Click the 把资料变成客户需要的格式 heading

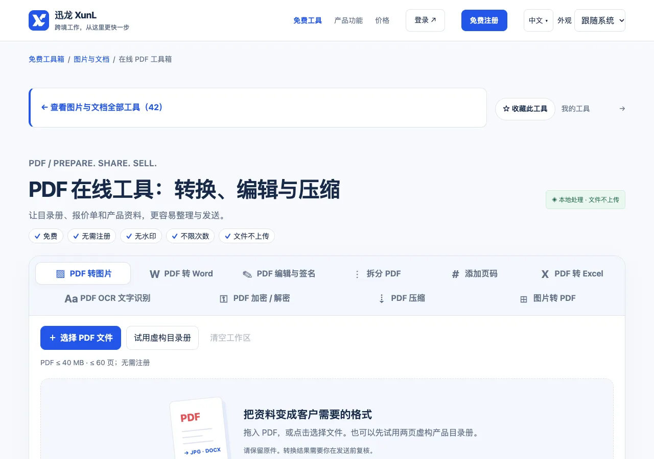point(308,414)
